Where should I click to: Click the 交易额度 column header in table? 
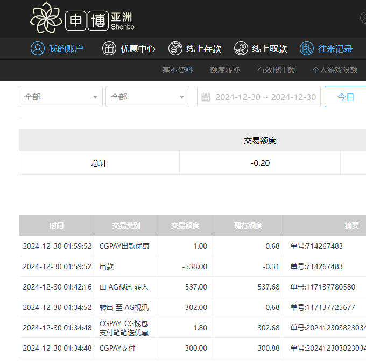pos(185,226)
